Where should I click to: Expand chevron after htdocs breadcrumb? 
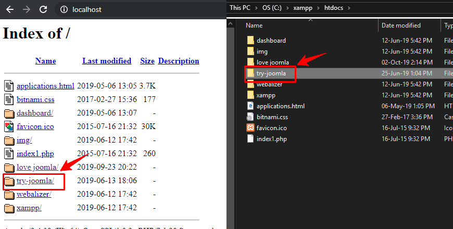[x=349, y=8]
